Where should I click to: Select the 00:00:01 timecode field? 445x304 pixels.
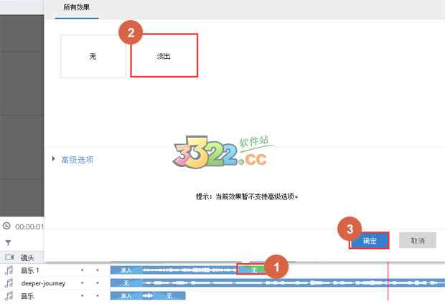(29, 227)
